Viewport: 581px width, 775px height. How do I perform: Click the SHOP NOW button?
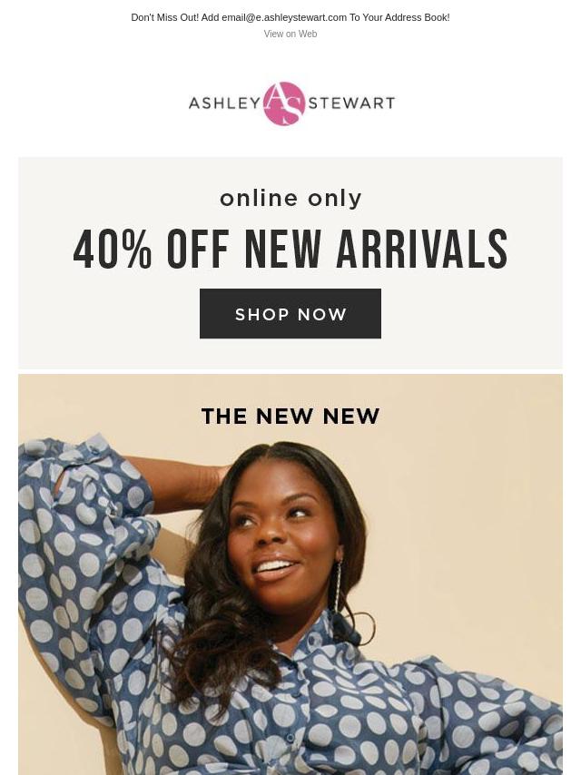[x=290, y=314]
